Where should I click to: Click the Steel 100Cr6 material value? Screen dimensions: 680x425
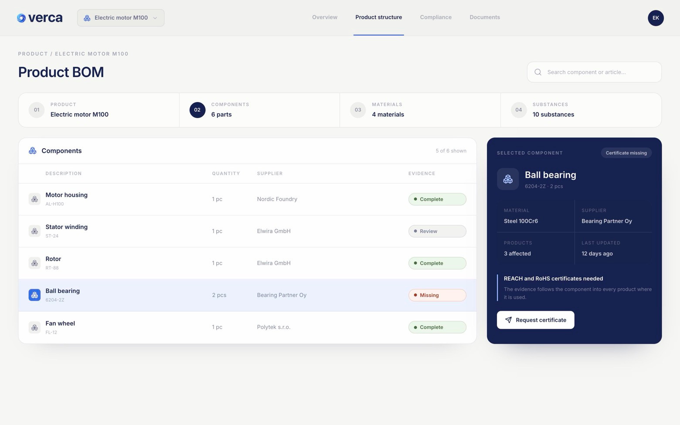[x=521, y=221]
